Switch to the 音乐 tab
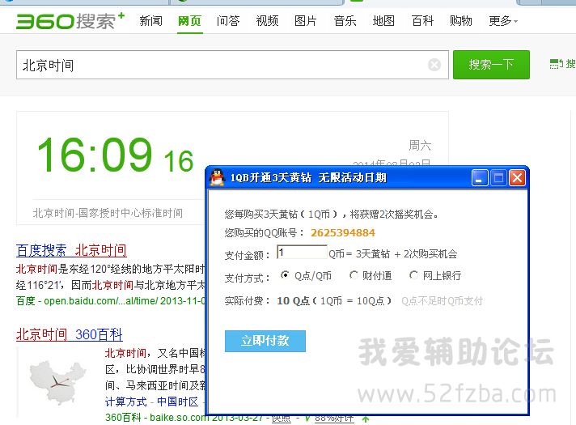Viewport: 576px width, 425px height. point(345,21)
